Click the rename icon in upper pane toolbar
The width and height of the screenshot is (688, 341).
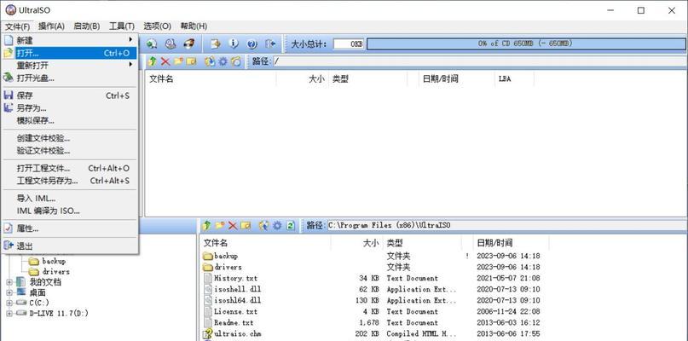191,61
